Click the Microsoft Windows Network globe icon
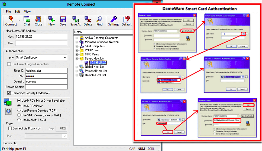The height and width of the screenshot is (151, 262). (x=81, y=42)
